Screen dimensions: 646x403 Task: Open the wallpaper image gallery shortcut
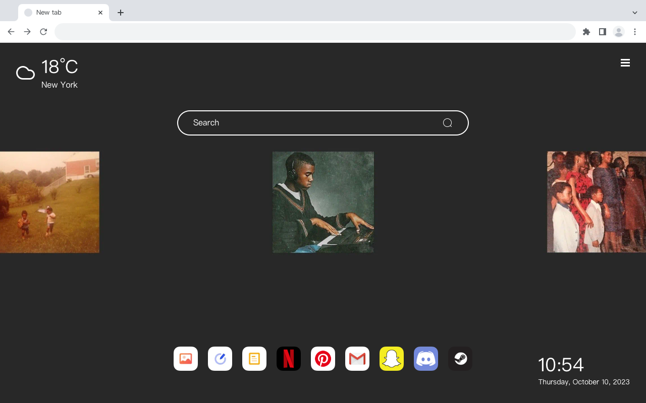186,359
